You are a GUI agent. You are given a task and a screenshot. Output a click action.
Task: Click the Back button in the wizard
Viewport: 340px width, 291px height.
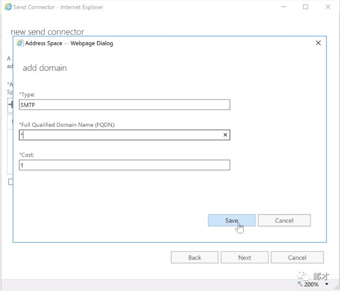click(x=195, y=257)
